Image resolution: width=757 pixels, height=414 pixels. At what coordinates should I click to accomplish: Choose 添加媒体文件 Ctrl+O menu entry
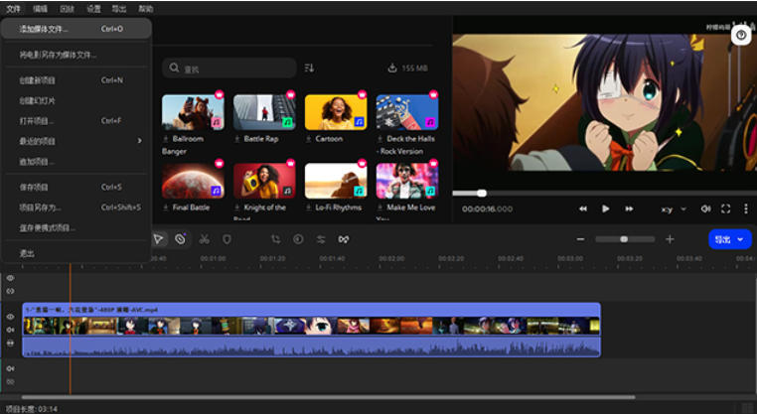click(76, 29)
